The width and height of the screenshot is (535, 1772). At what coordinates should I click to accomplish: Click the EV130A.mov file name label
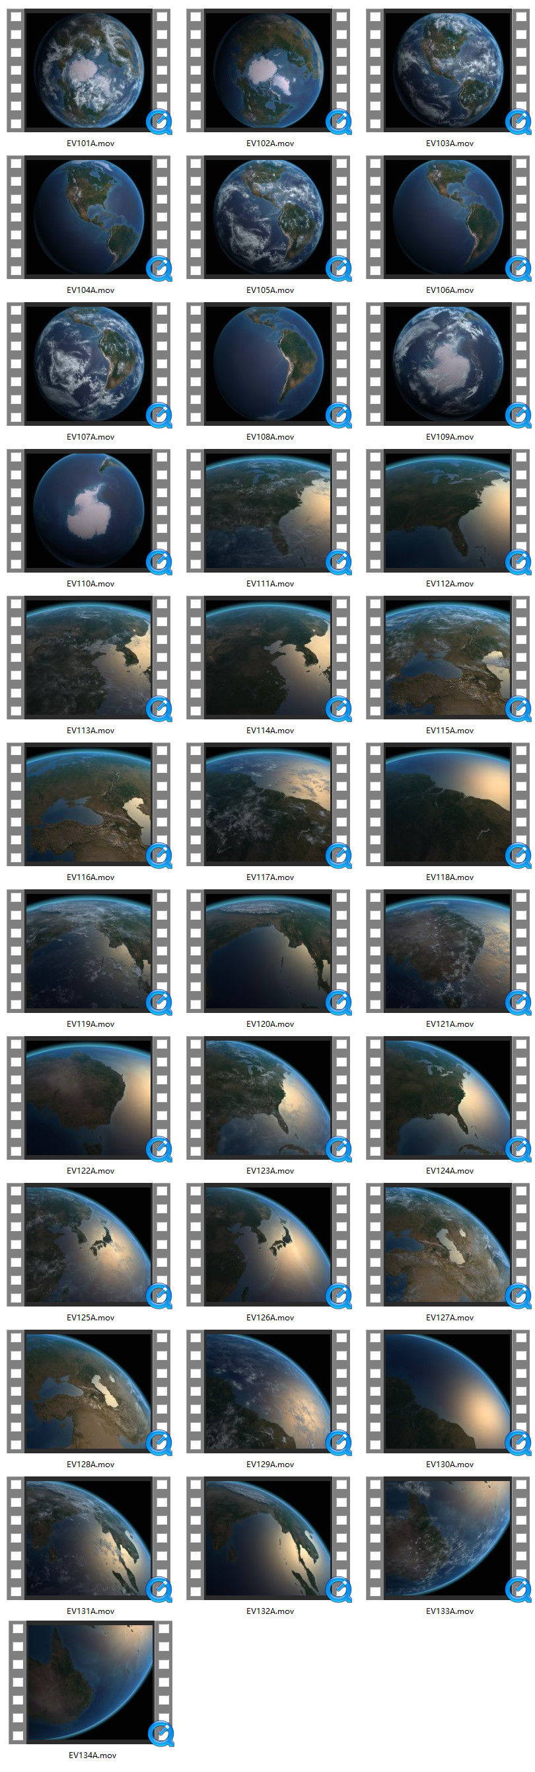pos(449,1464)
